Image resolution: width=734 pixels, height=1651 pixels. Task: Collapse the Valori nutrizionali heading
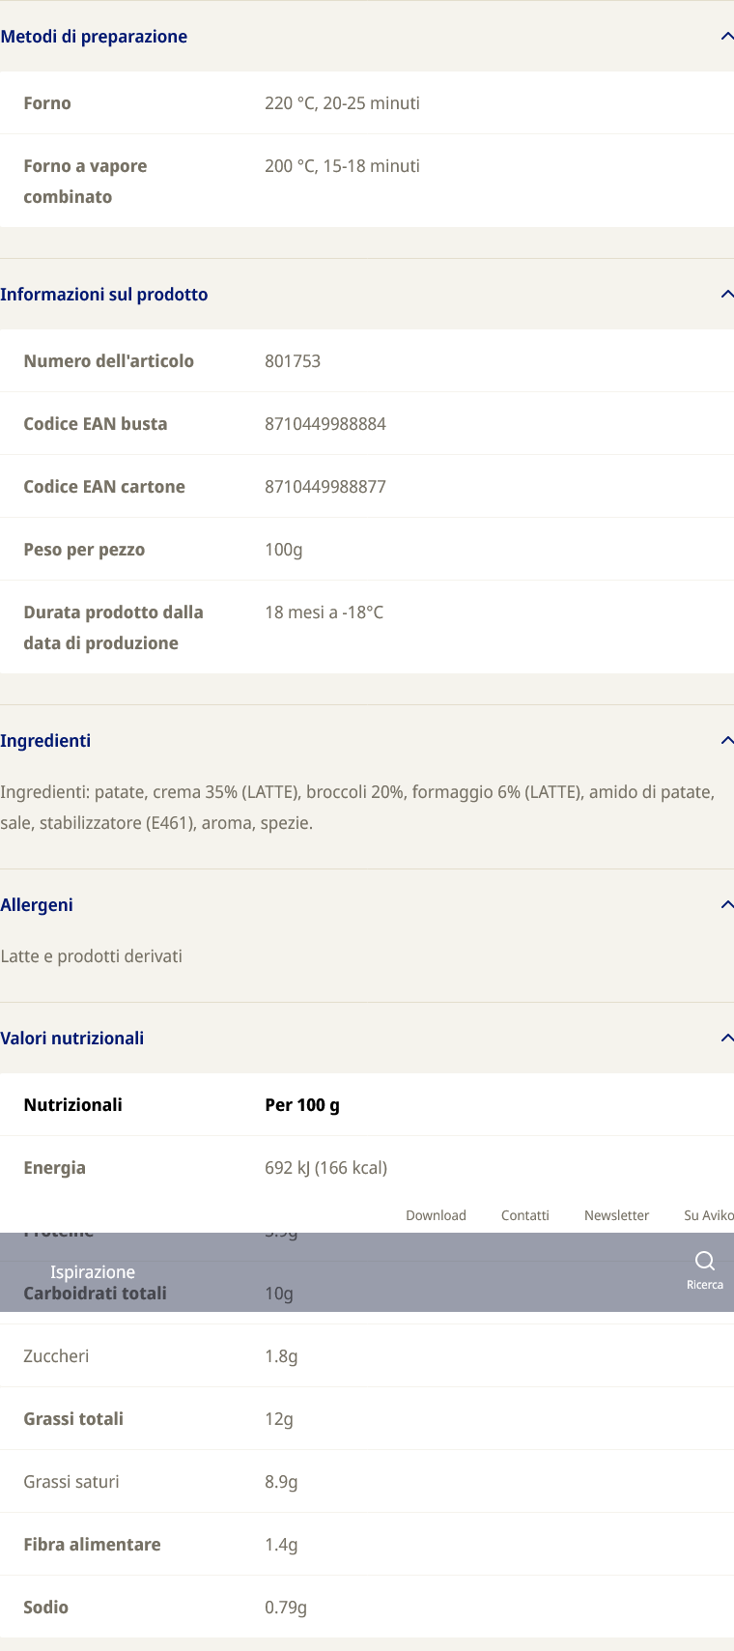point(72,1039)
